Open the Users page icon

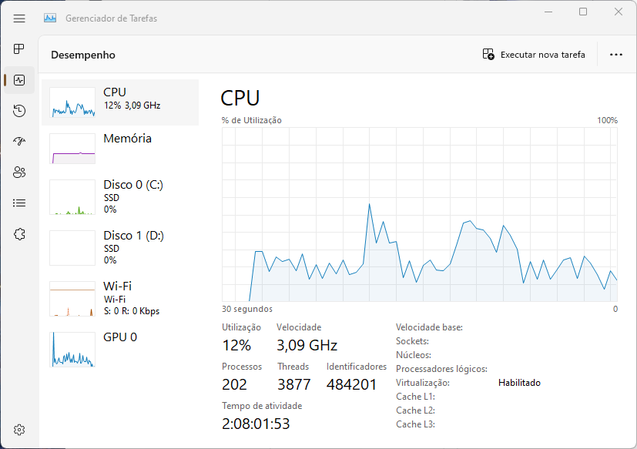[19, 172]
